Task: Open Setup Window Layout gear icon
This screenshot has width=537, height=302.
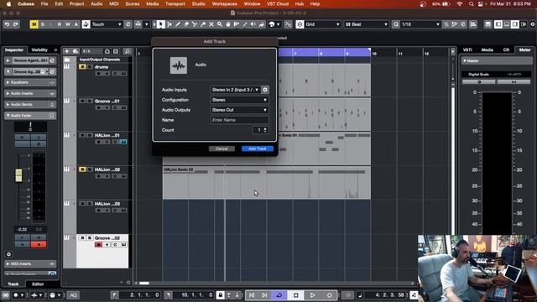Action: pos(533,24)
